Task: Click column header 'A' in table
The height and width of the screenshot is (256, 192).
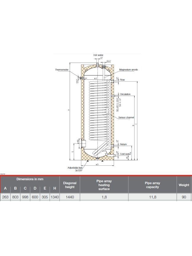Action: click(x=5, y=188)
